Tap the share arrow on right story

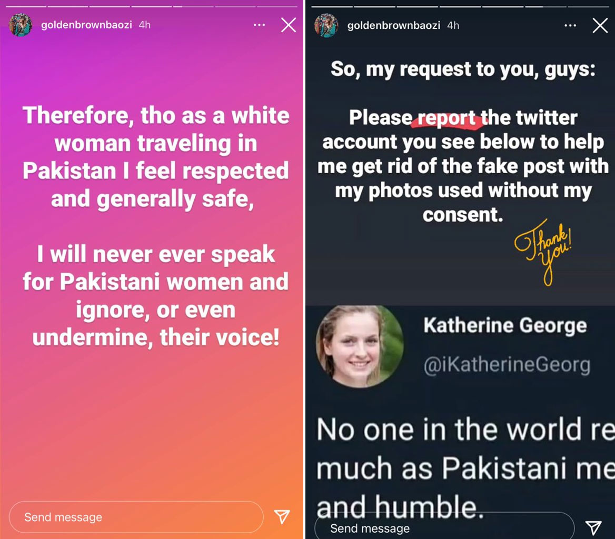tap(593, 527)
